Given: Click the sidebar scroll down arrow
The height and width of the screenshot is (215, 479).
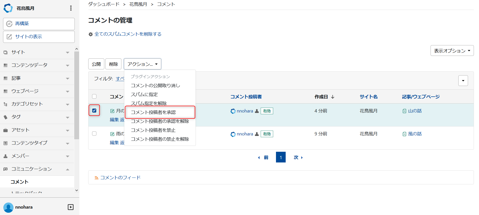Looking at the screenshot, I should tap(77, 190).
